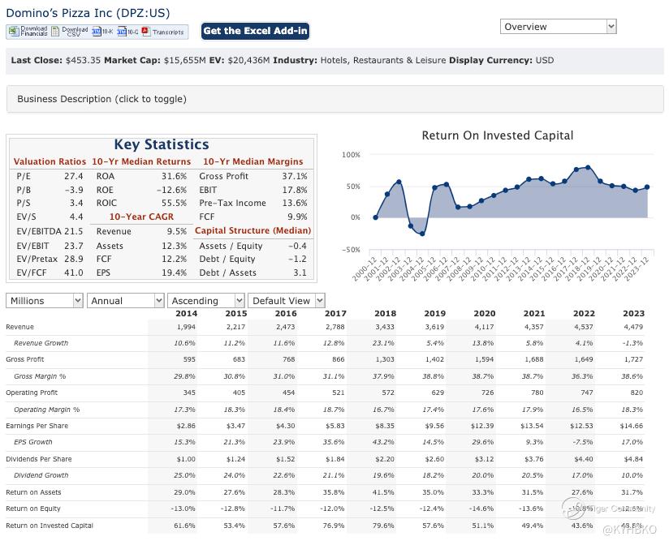Click the Return on Equity row label

[x=35, y=509]
